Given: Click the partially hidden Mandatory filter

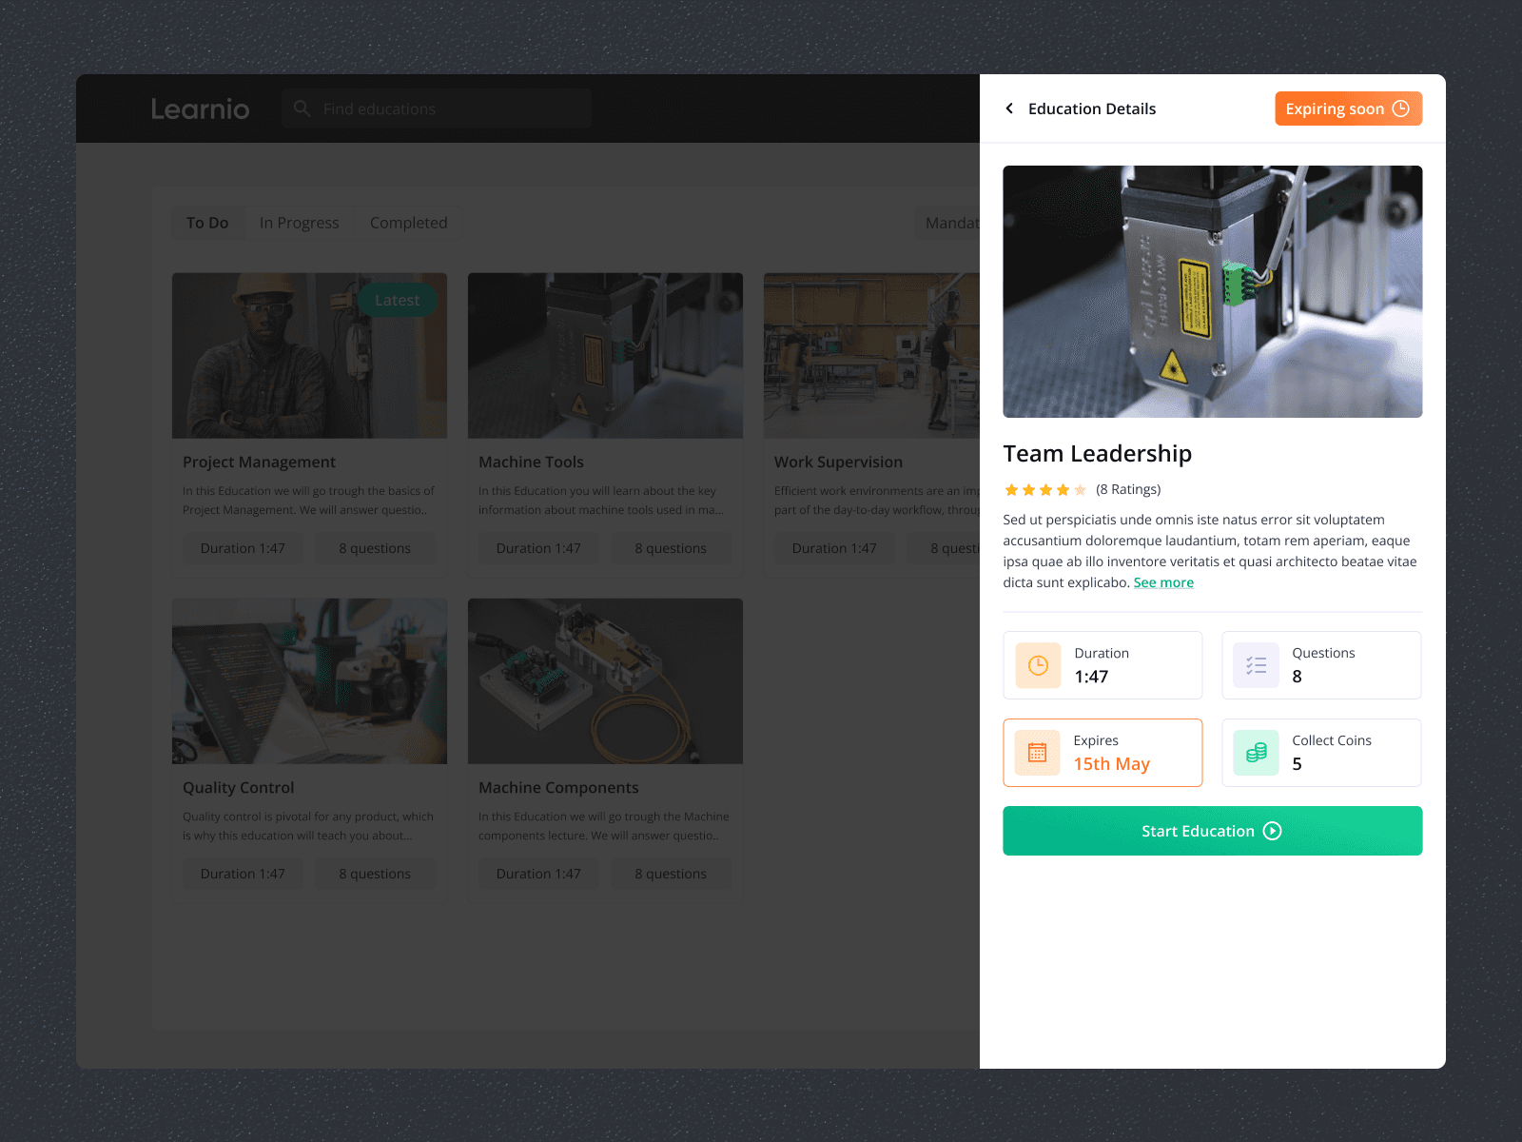Looking at the screenshot, I should click(948, 223).
